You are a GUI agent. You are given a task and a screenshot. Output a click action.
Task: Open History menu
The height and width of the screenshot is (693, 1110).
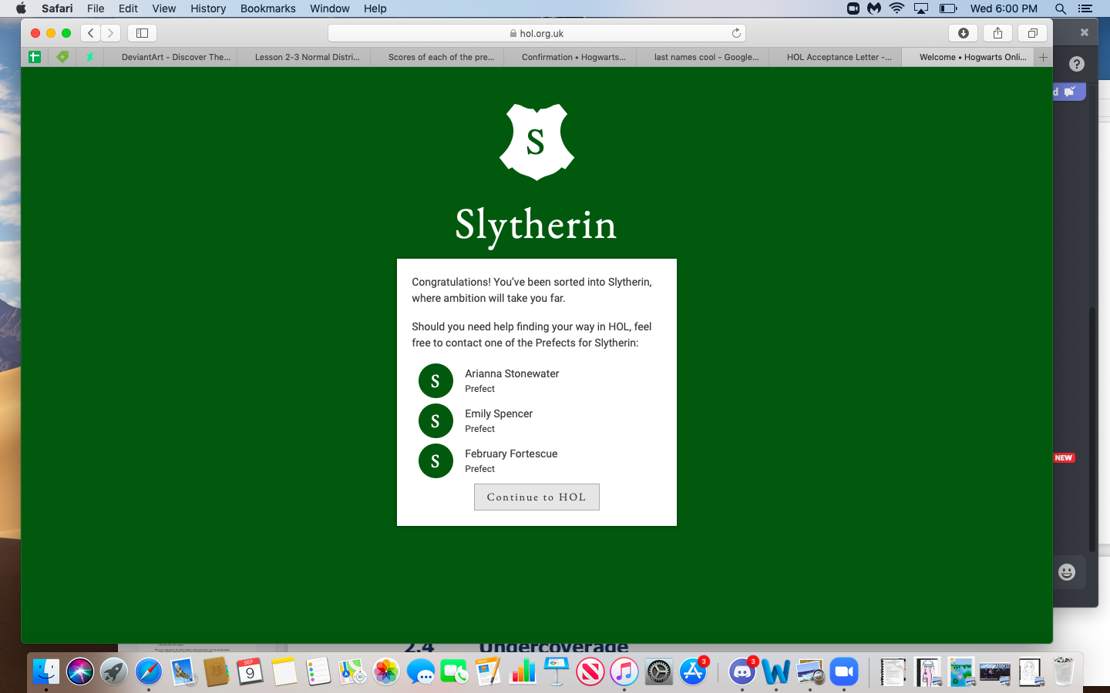coord(208,8)
